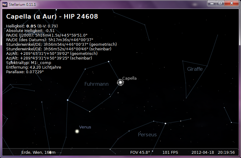
Task: Click the selected Capella star marker
Action: [x=120, y=82]
